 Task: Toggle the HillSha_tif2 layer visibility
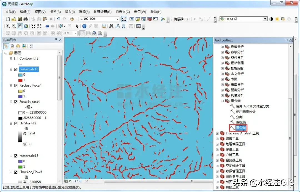[16, 123]
